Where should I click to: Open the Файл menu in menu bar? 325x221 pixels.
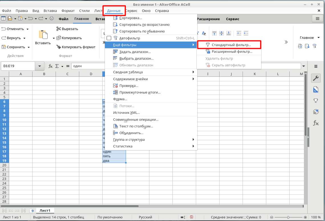click(x=7, y=11)
